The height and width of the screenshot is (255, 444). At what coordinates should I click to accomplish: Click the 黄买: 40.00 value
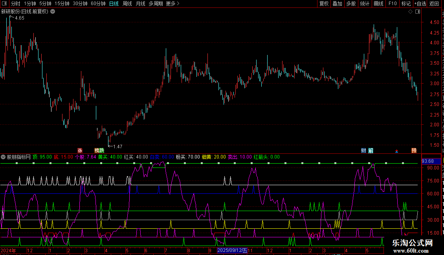click(x=110, y=157)
